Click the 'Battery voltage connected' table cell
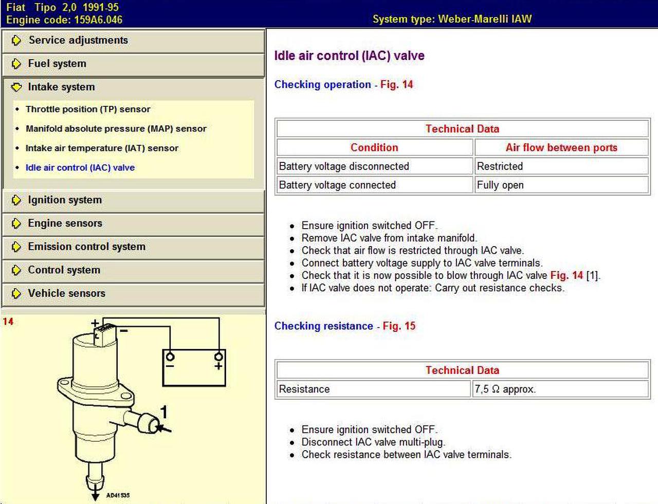The height and width of the screenshot is (504, 658). point(374,185)
